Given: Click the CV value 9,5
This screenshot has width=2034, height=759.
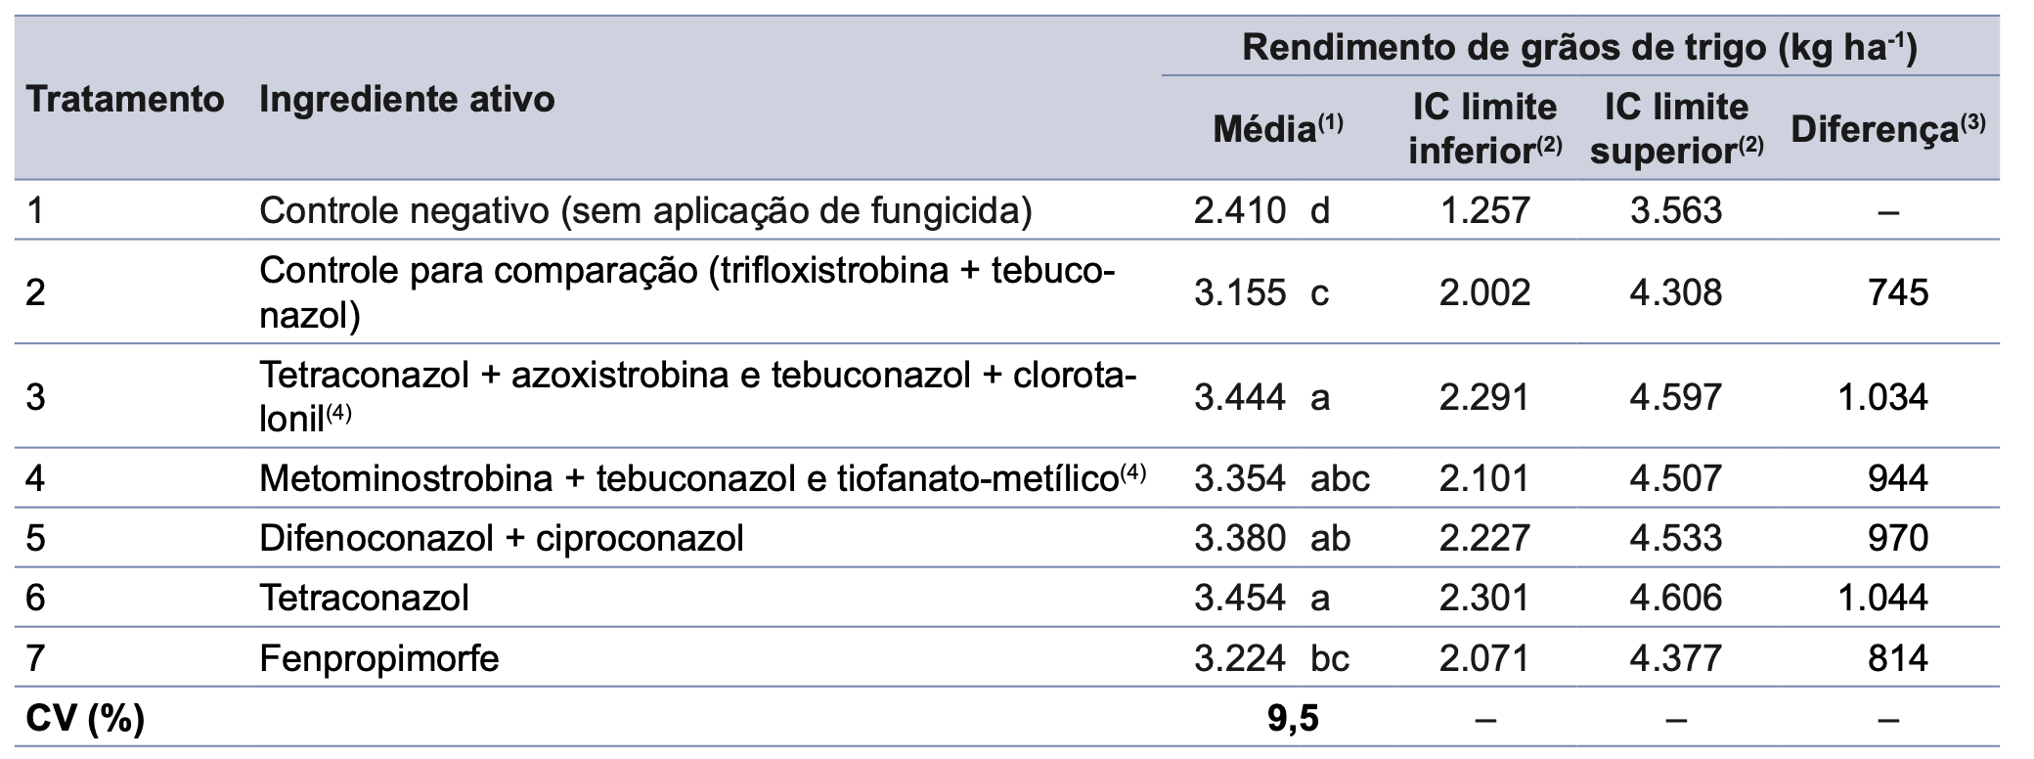Looking at the screenshot, I should [x=1293, y=719].
